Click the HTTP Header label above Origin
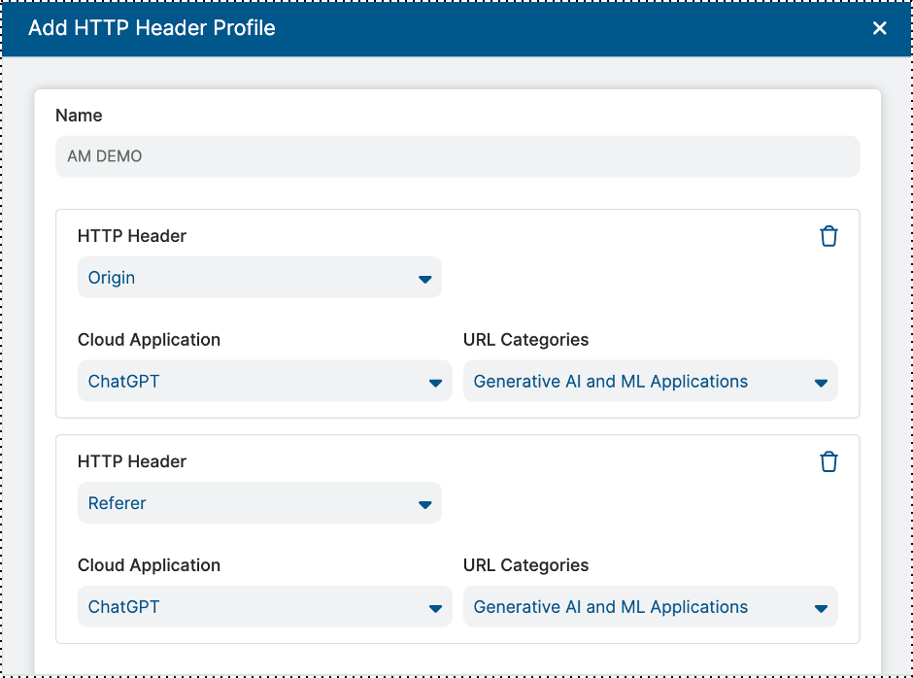The width and height of the screenshot is (913, 678). [x=132, y=236]
